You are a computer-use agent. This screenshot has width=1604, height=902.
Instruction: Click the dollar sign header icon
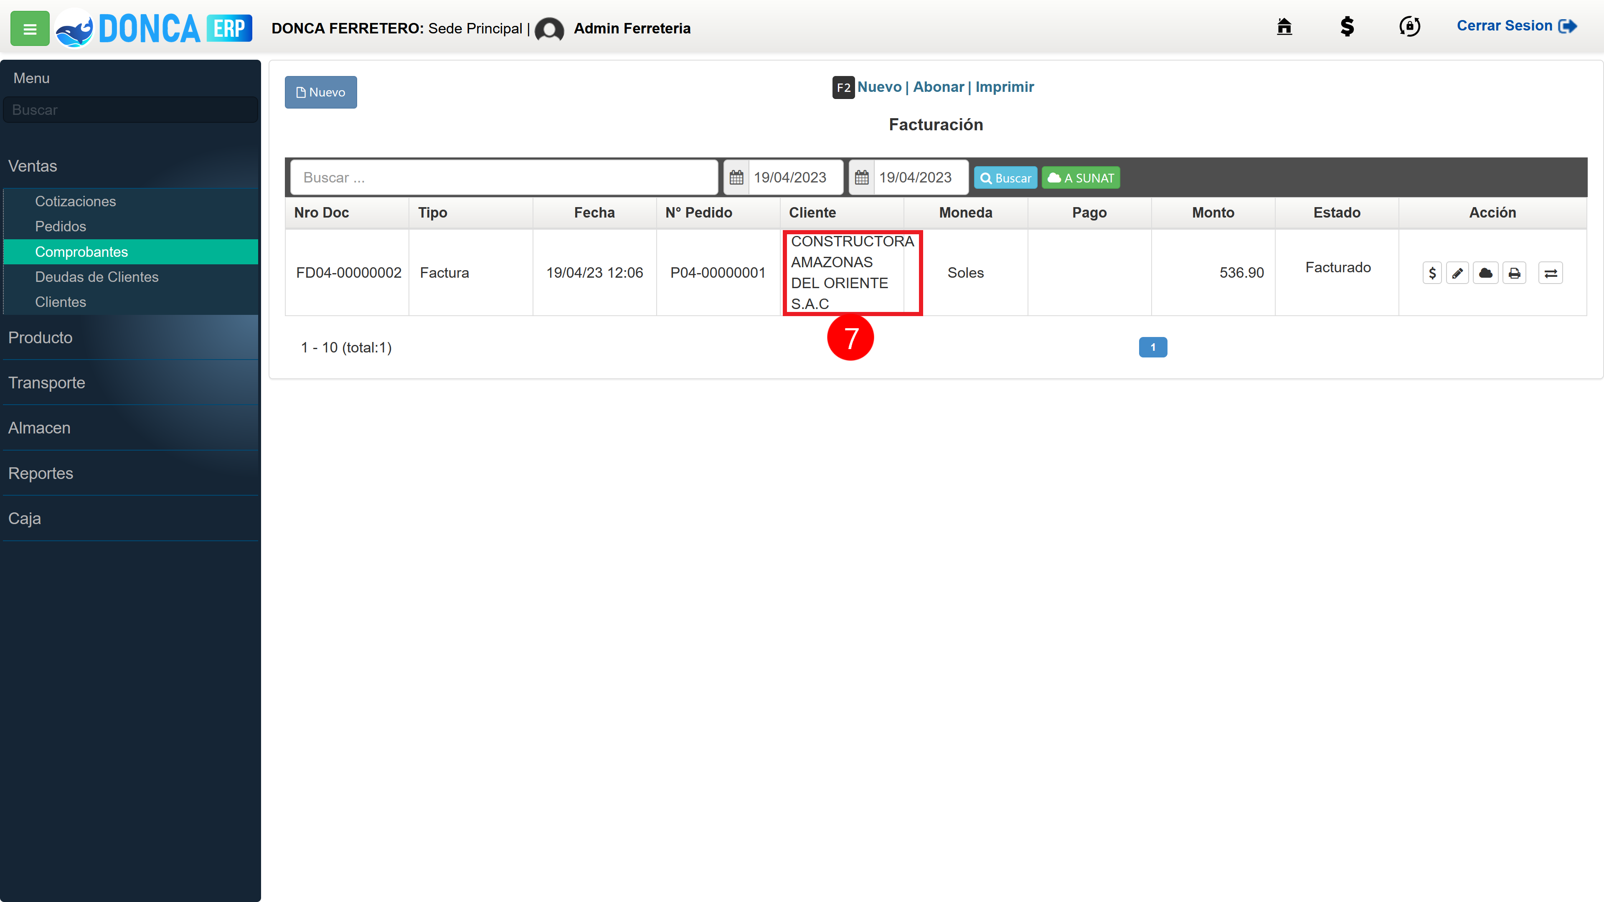1347,26
